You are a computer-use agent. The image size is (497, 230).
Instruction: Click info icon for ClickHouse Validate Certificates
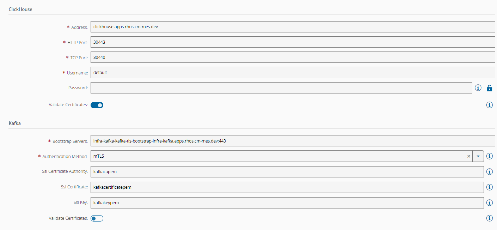coord(489,105)
